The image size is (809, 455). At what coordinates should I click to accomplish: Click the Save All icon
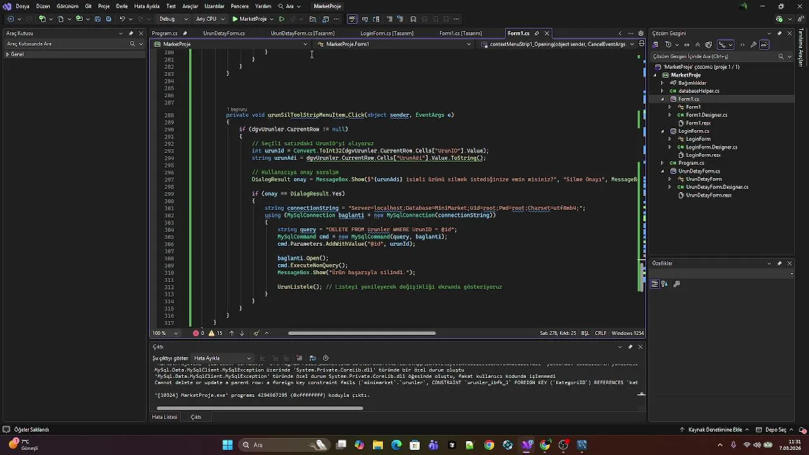pos(108,19)
